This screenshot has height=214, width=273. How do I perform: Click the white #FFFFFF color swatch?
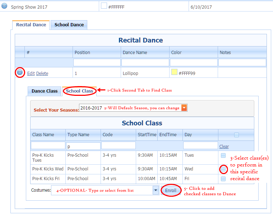coord(104,6)
